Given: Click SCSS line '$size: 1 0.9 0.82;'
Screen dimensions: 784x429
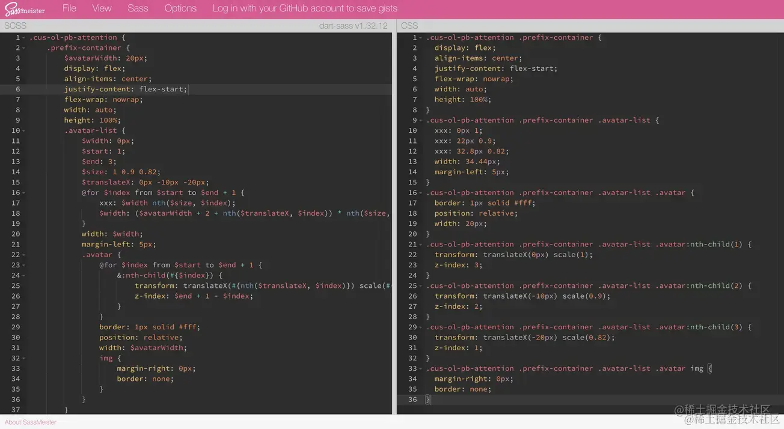Looking at the screenshot, I should [121, 172].
